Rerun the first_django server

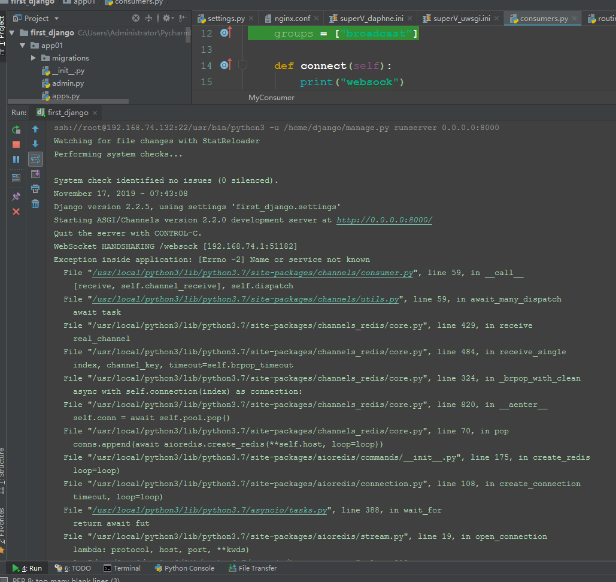[x=16, y=129]
